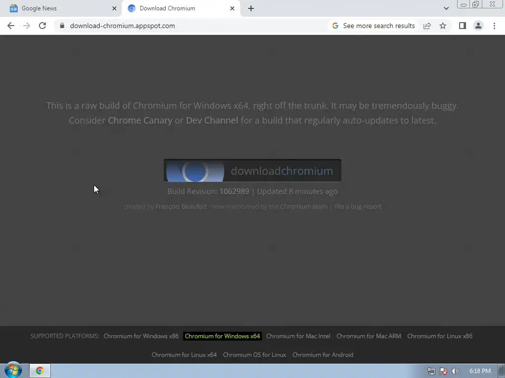Click See more search results chip
The height and width of the screenshot is (378, 505).
click(374, 26)
